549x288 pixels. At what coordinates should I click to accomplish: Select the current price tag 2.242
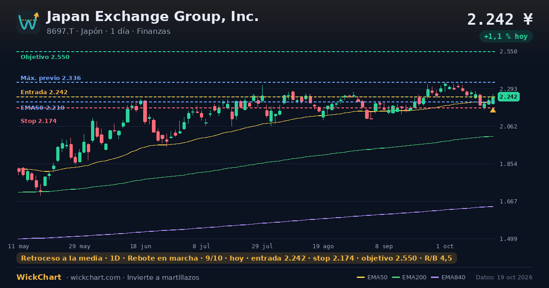[509, 97]
